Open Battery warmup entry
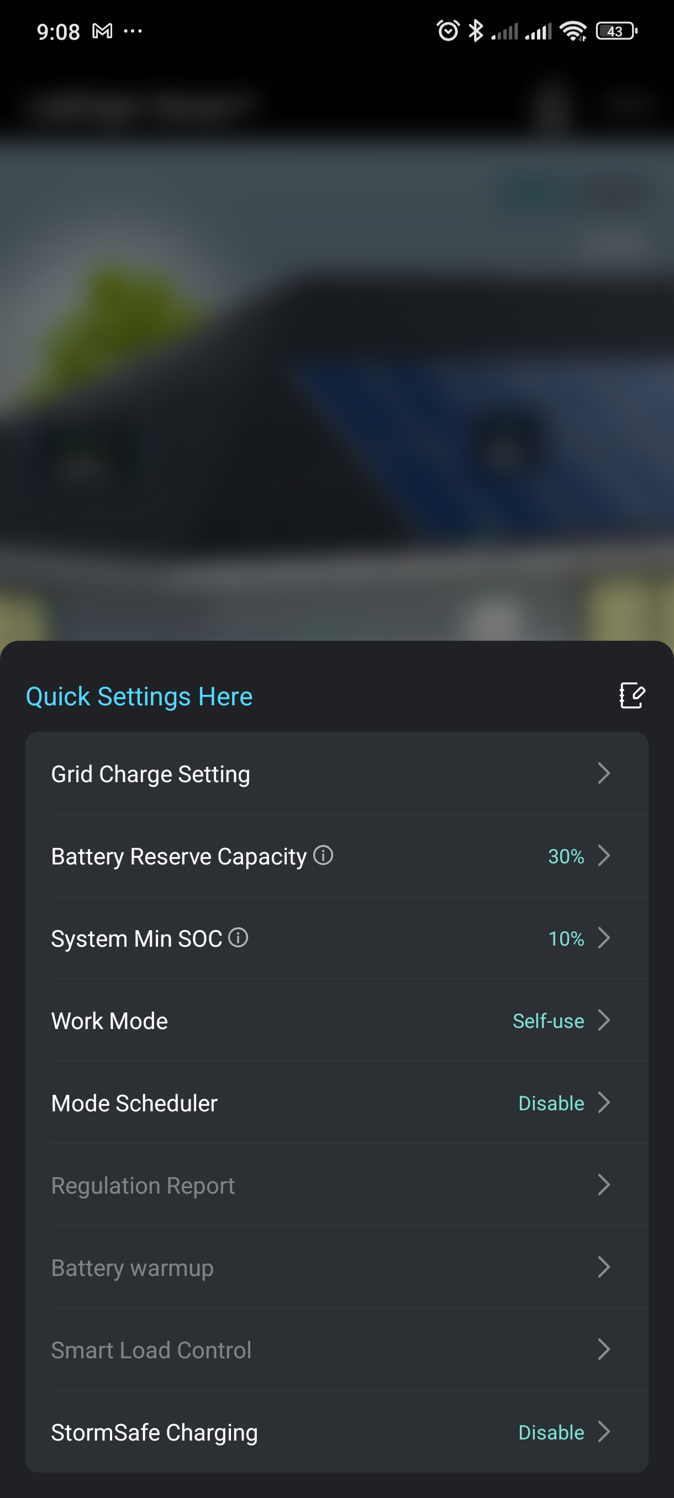The height and width of the screenshot is (1498, 674). [x=133, y=1268]
